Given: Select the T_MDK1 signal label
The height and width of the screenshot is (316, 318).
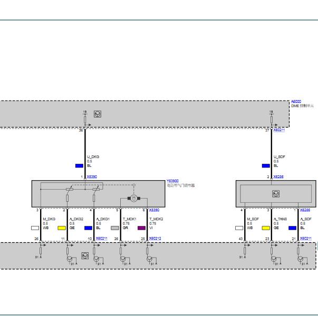Looking at the screenshot, I should tap(130, 219).
